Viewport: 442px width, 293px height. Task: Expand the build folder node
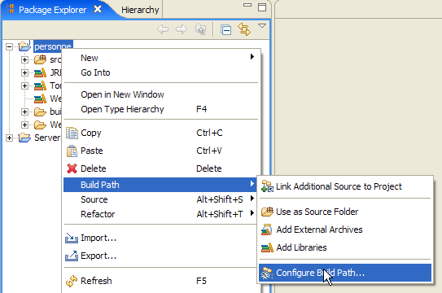[x=24, y=112]
